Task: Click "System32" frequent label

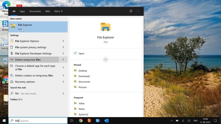Action: [83, 114]
